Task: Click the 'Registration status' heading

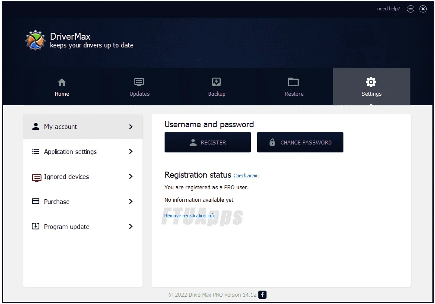Action: 198,175
